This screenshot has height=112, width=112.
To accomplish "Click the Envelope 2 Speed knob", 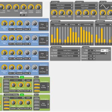I will click(x=78, y=13).
